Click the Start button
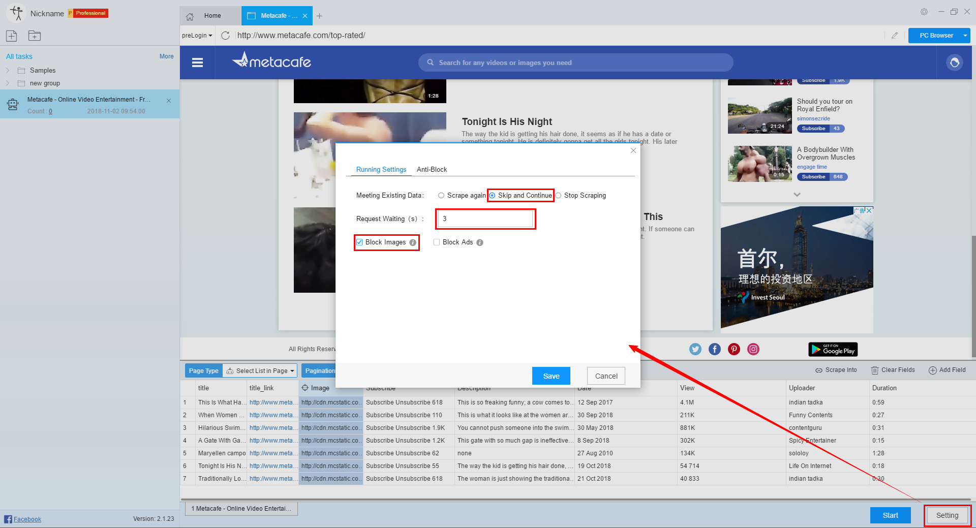The image size is (976, 528). coord(890,515)
